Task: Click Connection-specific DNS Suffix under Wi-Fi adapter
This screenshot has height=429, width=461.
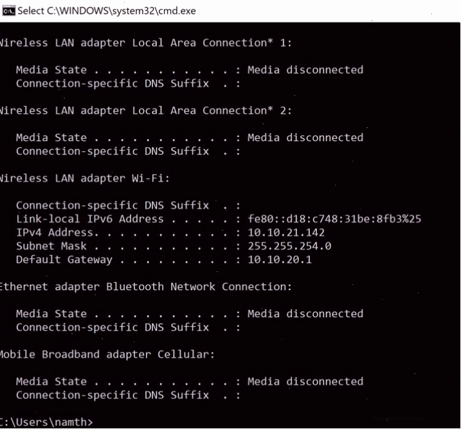Action: 113,206
